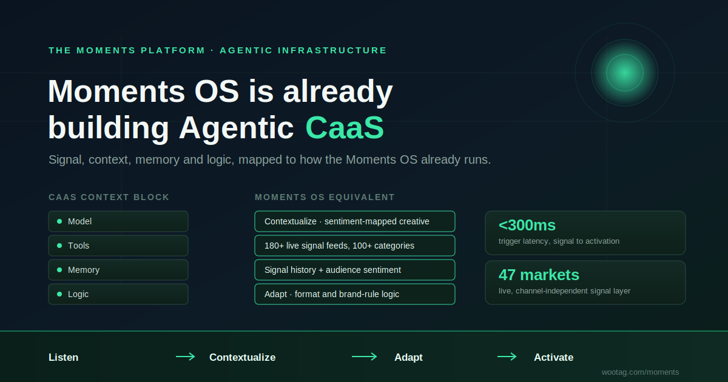
Task: Open the Memory context block card
Action: click(x=118, y=270)
